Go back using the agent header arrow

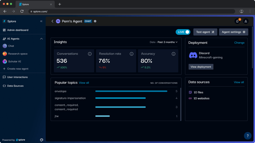pyautogui.click(x=53, y=21)
